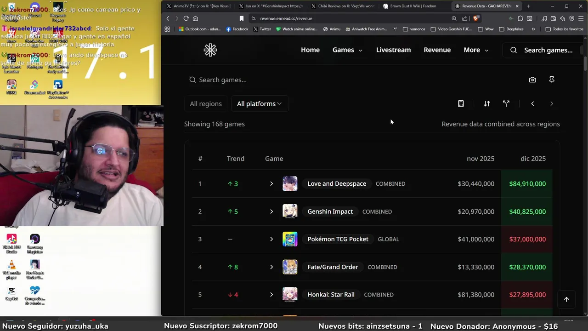Click the branch merge icon

point(506,103)
